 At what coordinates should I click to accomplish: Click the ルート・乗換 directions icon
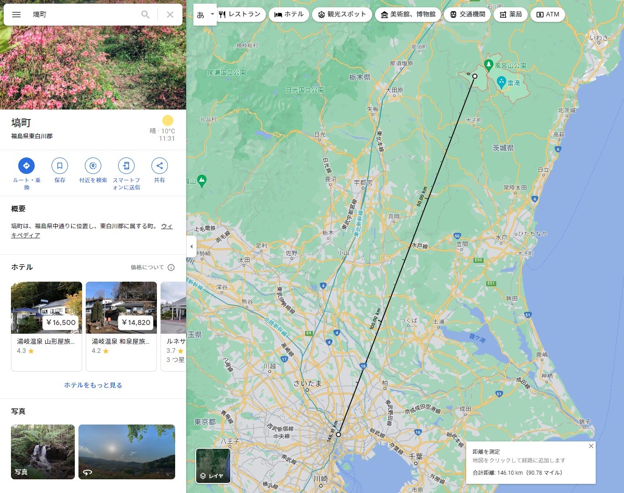(26, 166)
